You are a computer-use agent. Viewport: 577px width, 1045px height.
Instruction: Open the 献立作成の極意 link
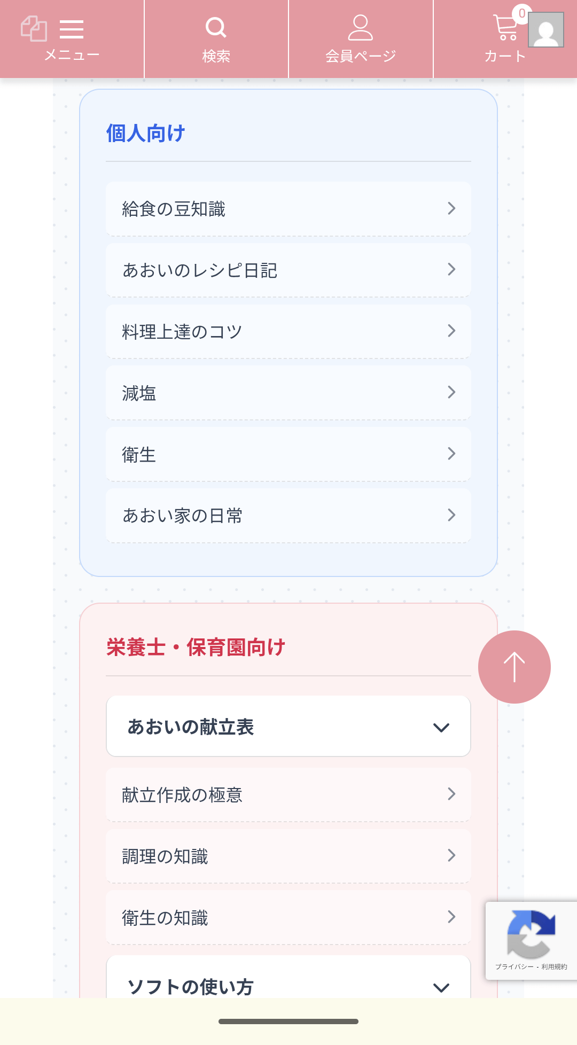coord(288,795)
